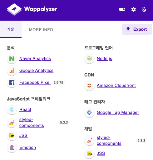Click the Node.js hexagon icon
This screenshot has width=153, height=160.
pos(89,58)
